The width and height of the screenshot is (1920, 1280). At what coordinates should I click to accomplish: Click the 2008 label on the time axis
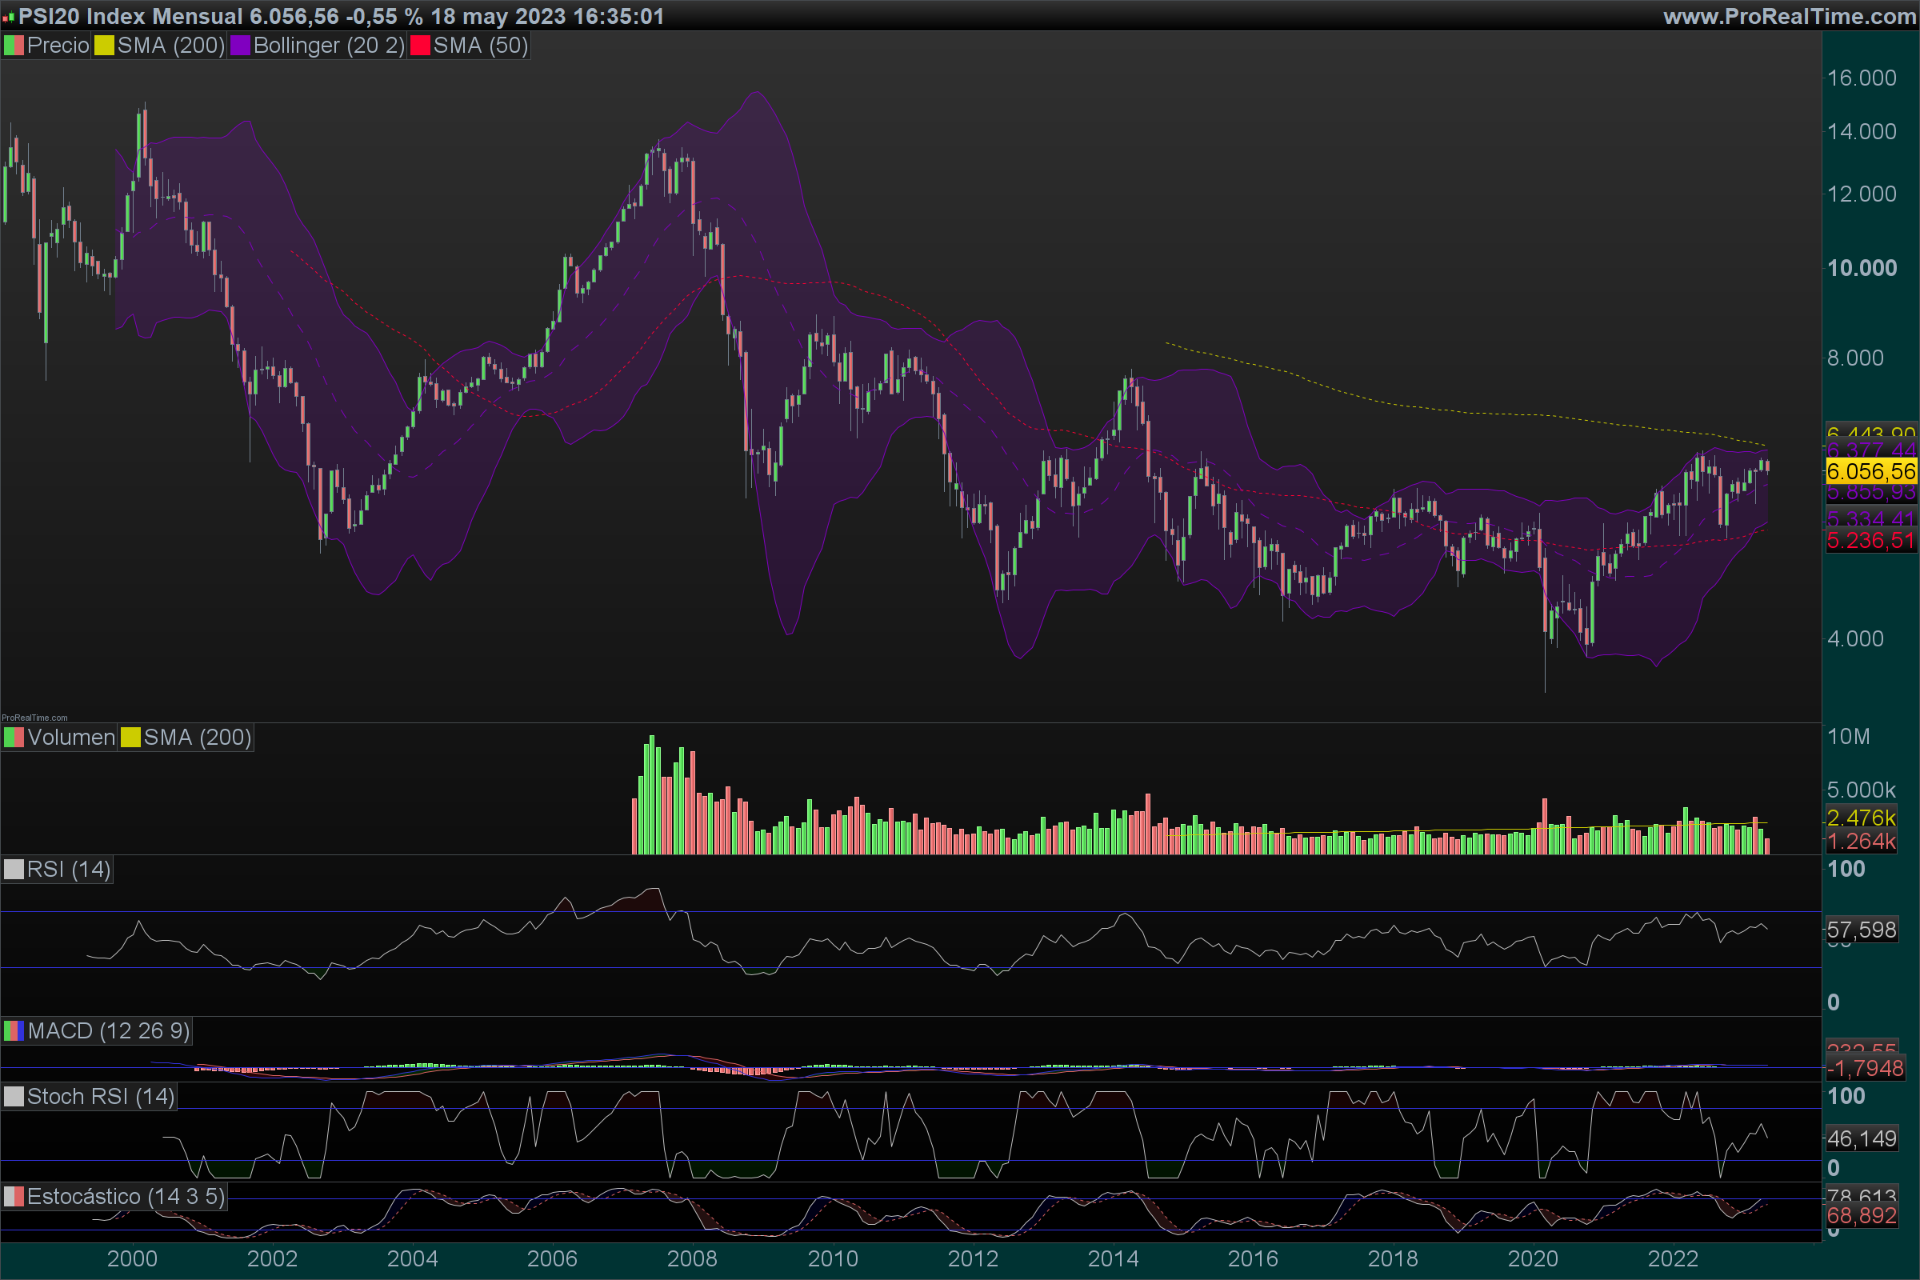[x=692, y=1258]
